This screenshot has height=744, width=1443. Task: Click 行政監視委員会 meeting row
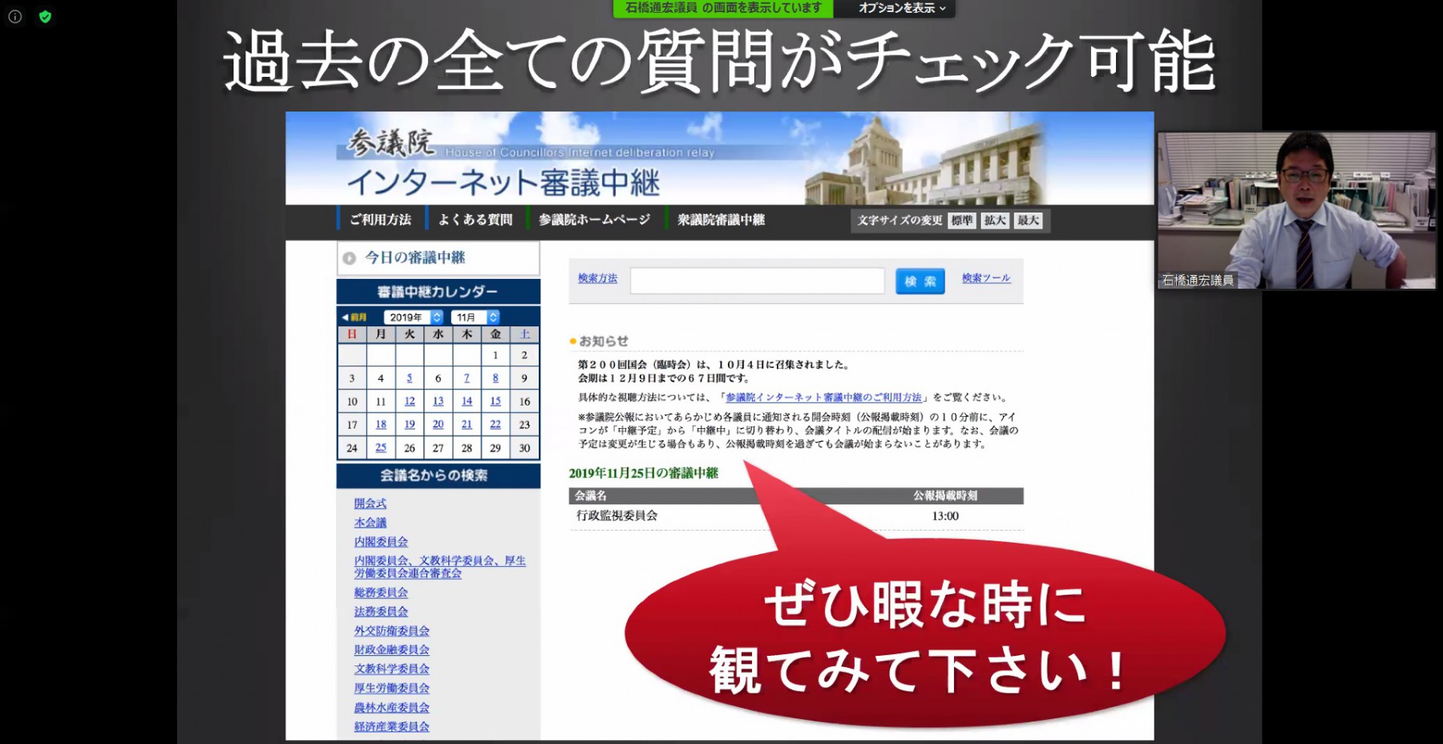(796, 516)
